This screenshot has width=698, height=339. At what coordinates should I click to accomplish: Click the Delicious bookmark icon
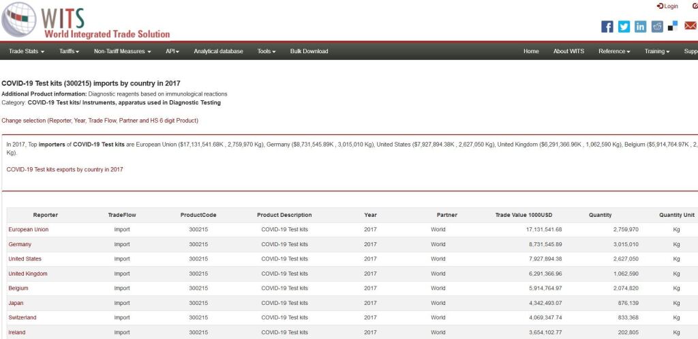(673, 26)
